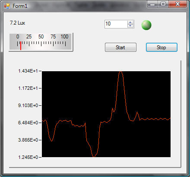190x177 pixels.
Task: Click the 100 mark on the gauge scale
Action: pyautogui.click(x=64, y=37)
